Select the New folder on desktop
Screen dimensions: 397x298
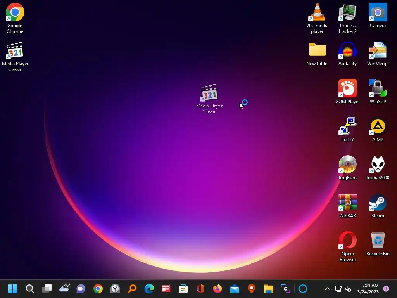tap(318, 54)
